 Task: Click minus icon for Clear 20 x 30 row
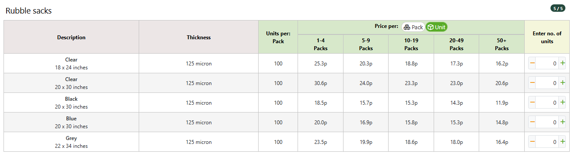[x=533, y=83]
